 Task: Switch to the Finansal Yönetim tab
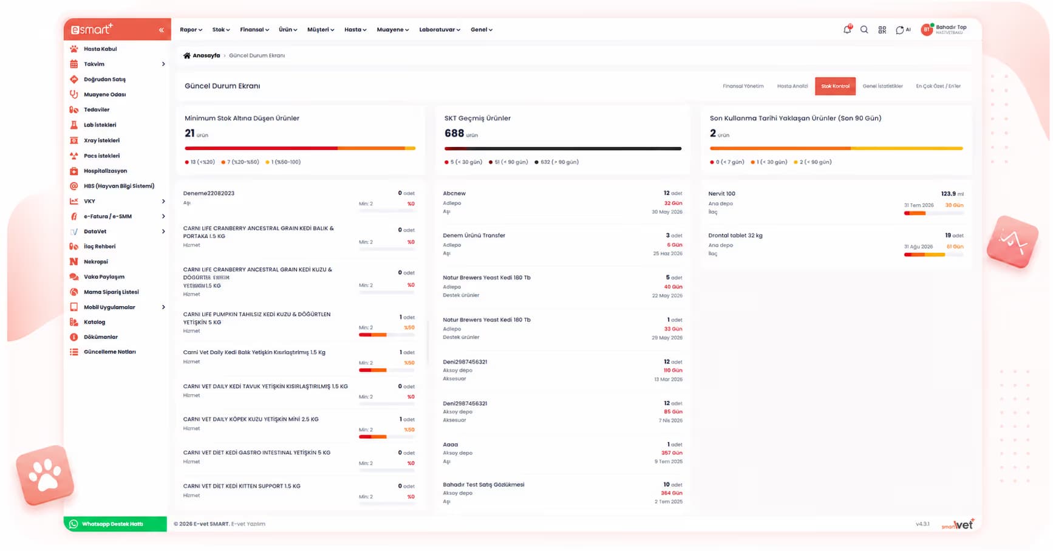tap(743, 86)
